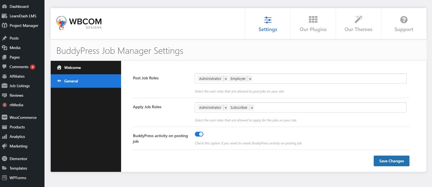
Task: Click the Analytics bar chart icon
Action: click(5, 137)
